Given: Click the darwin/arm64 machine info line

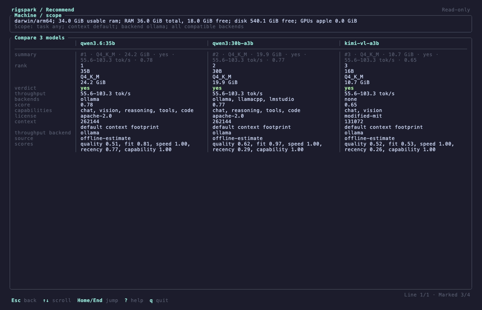Looking at the screenshot, I should tap(186, 21).
